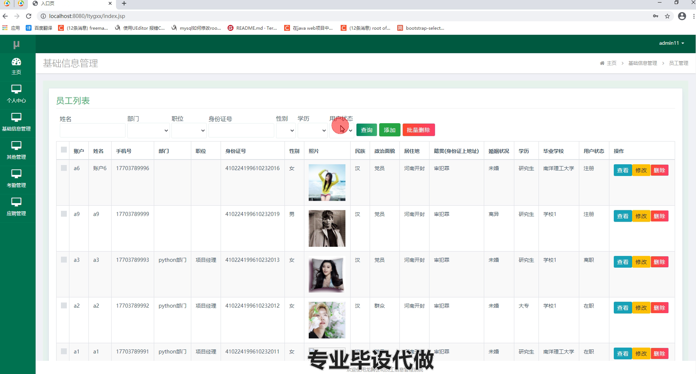Click the green 查询 search button
This screenshot has height=374, width=696.
(x=366, y=130)
